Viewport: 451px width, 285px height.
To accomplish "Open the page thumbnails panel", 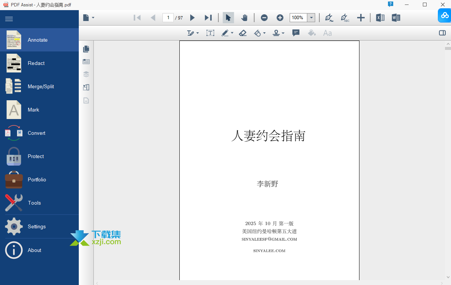I will click(x=86, y=49).
